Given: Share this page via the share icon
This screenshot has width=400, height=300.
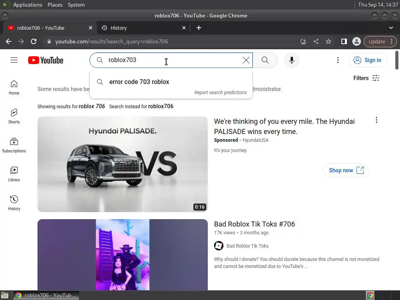Looking at the screenshot, I should click(x=316, y=41).
